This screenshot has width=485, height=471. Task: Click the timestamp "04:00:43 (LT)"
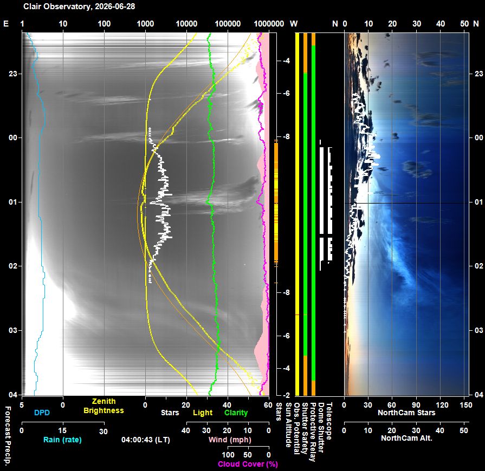[x=146, y=440]
